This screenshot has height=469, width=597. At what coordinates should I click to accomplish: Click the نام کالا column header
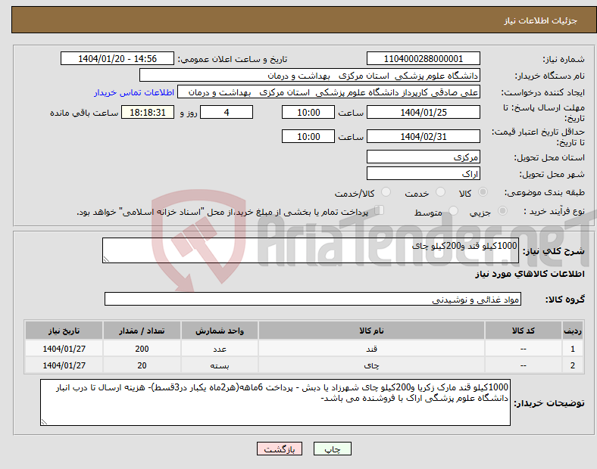(x=371, y=331)
